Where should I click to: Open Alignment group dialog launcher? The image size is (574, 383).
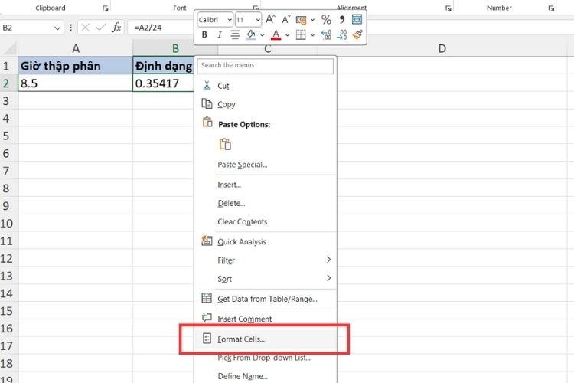coord(448,8)
